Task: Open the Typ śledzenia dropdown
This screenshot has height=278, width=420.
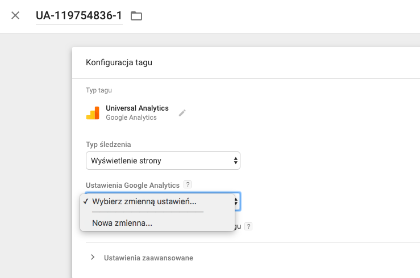Action: (163, 161)
